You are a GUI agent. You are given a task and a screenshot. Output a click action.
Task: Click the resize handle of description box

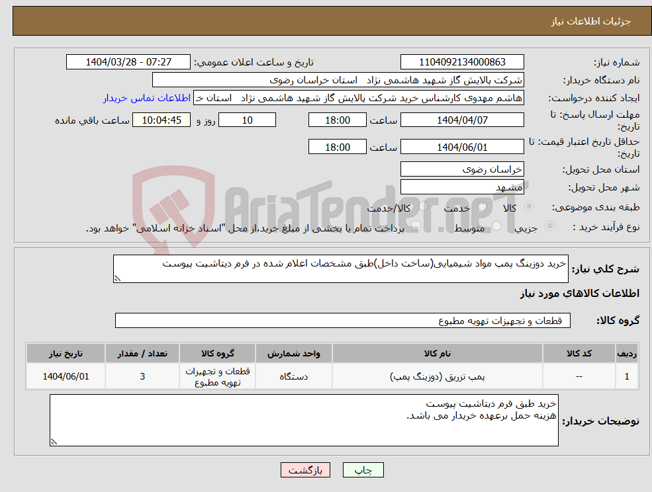pyautogui.click(x=117, y=279)
